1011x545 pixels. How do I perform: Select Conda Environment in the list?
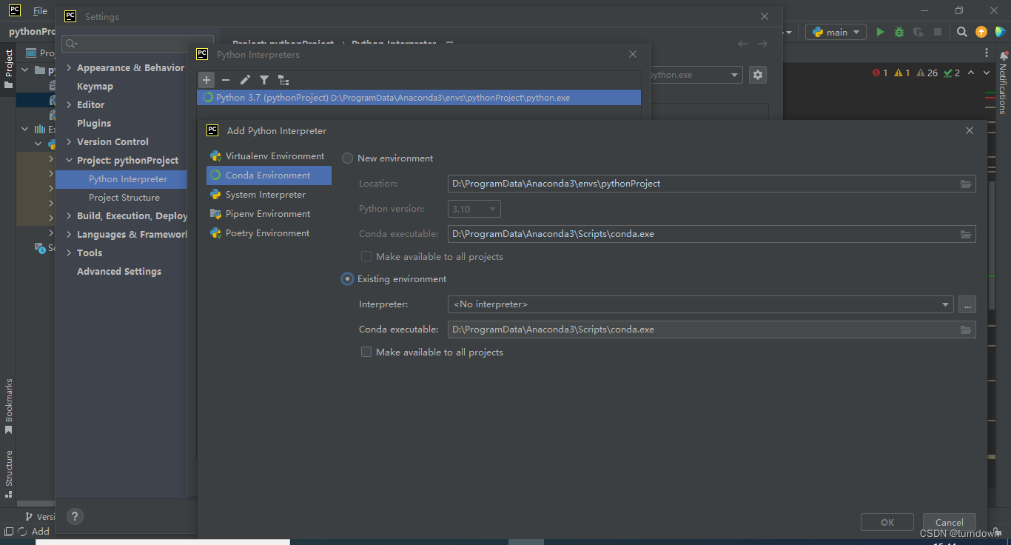coord(269,175)
